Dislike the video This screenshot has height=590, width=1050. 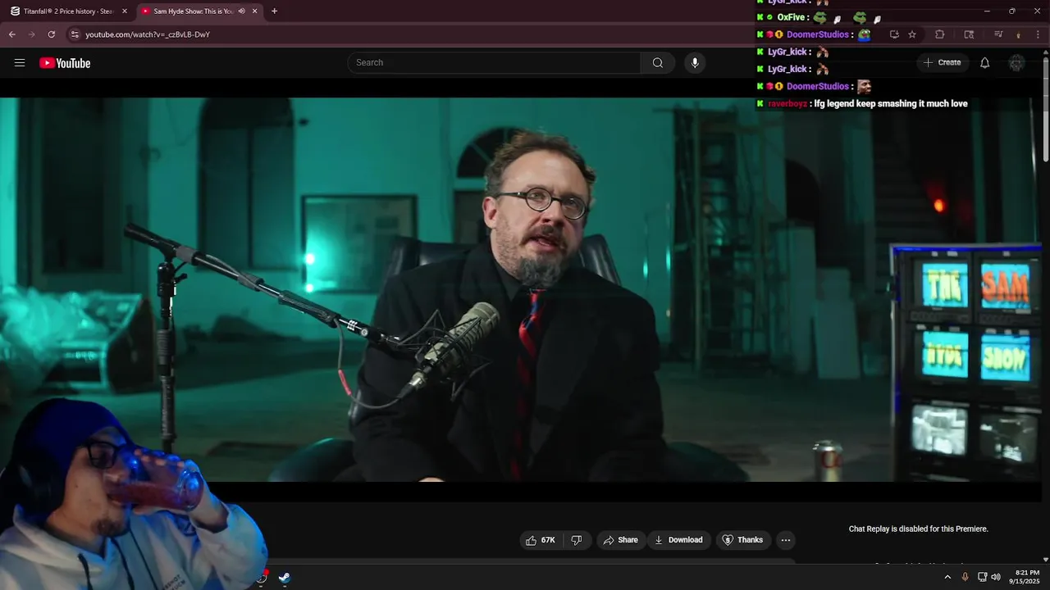point(577,540)
